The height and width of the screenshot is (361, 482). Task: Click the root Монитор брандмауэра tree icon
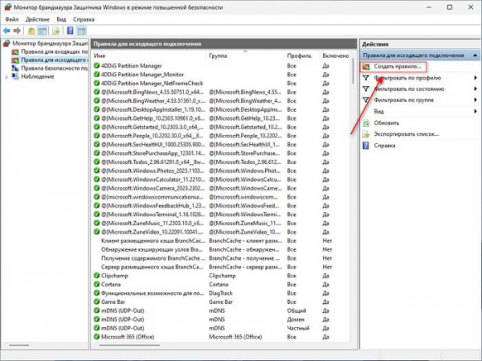click(6, 43)
